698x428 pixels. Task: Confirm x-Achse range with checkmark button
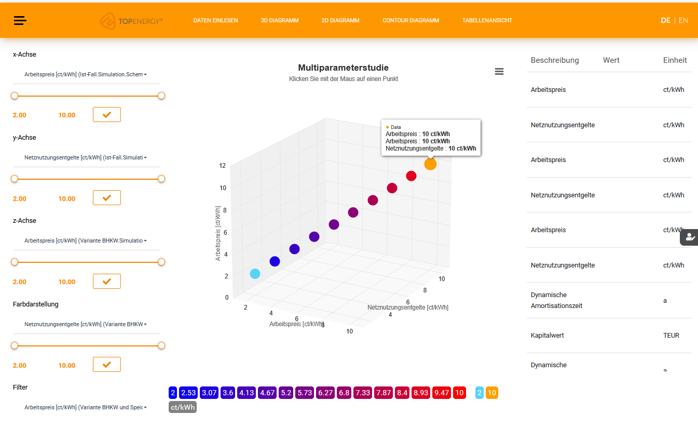tap(106, 115)
